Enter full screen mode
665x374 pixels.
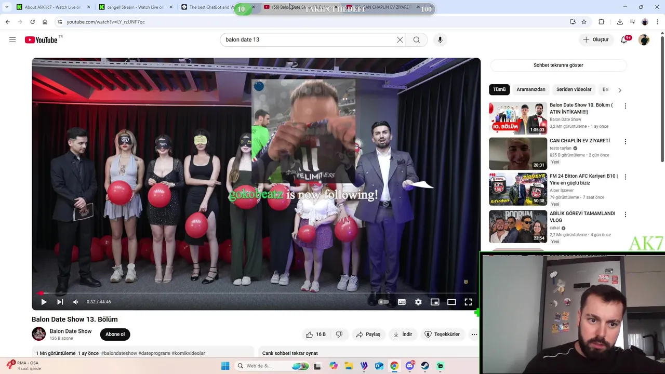[468, 302]
